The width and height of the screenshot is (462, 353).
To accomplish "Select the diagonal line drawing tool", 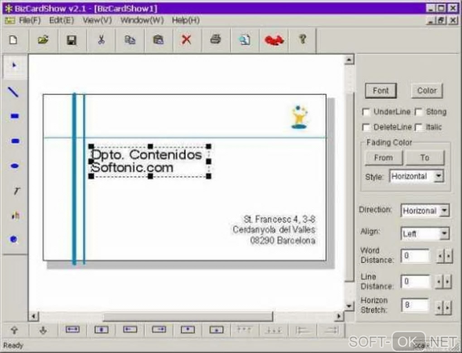I will 14,92.
